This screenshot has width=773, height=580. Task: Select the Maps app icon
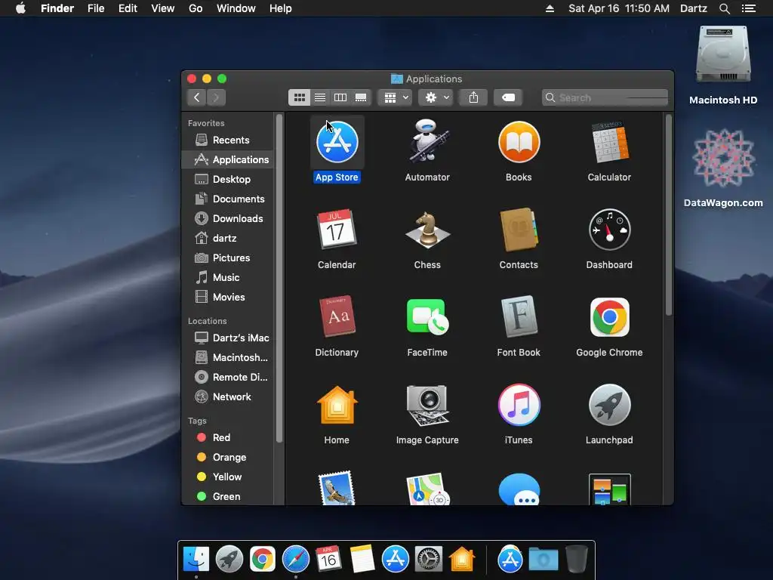[x=427, y=489]
